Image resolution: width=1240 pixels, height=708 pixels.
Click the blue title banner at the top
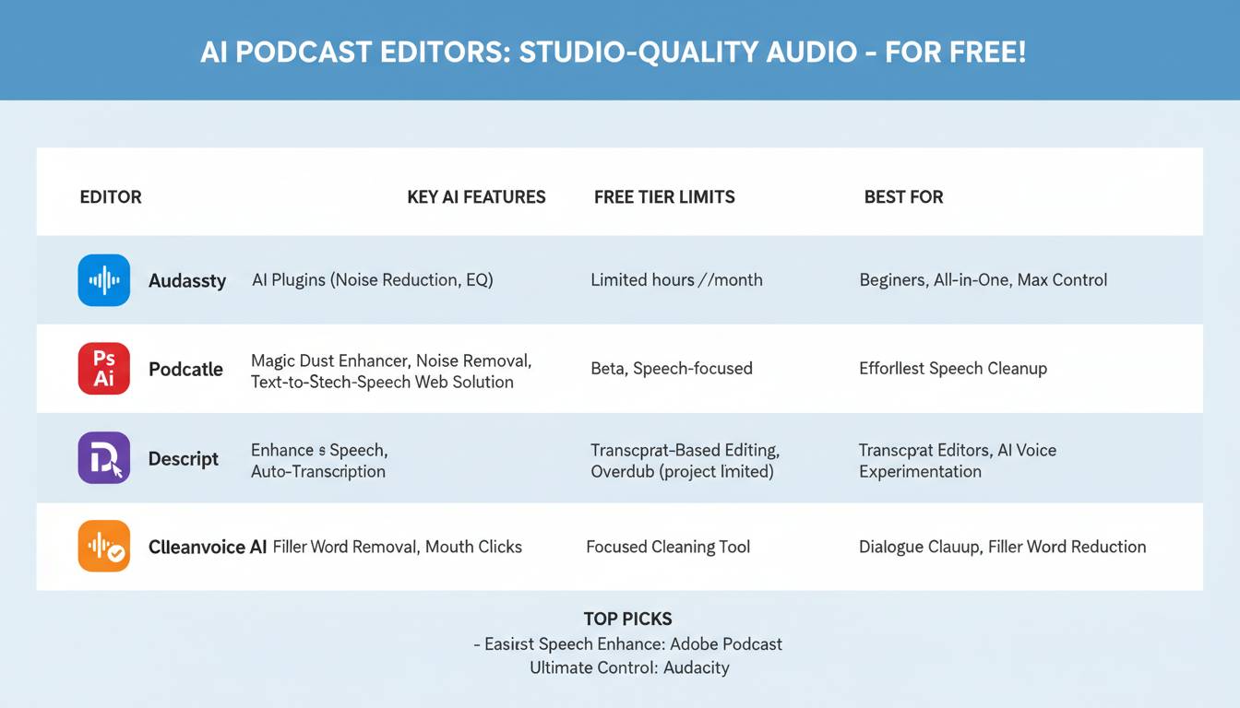click(x=620, y=51)
